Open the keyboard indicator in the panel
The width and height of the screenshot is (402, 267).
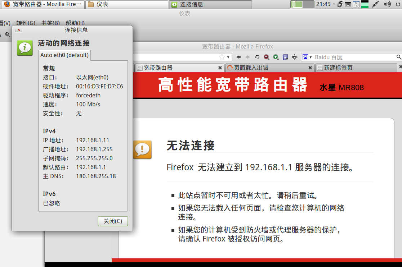[348, 4]
